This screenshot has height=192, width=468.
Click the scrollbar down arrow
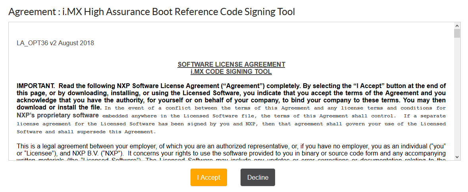[456, 157]
